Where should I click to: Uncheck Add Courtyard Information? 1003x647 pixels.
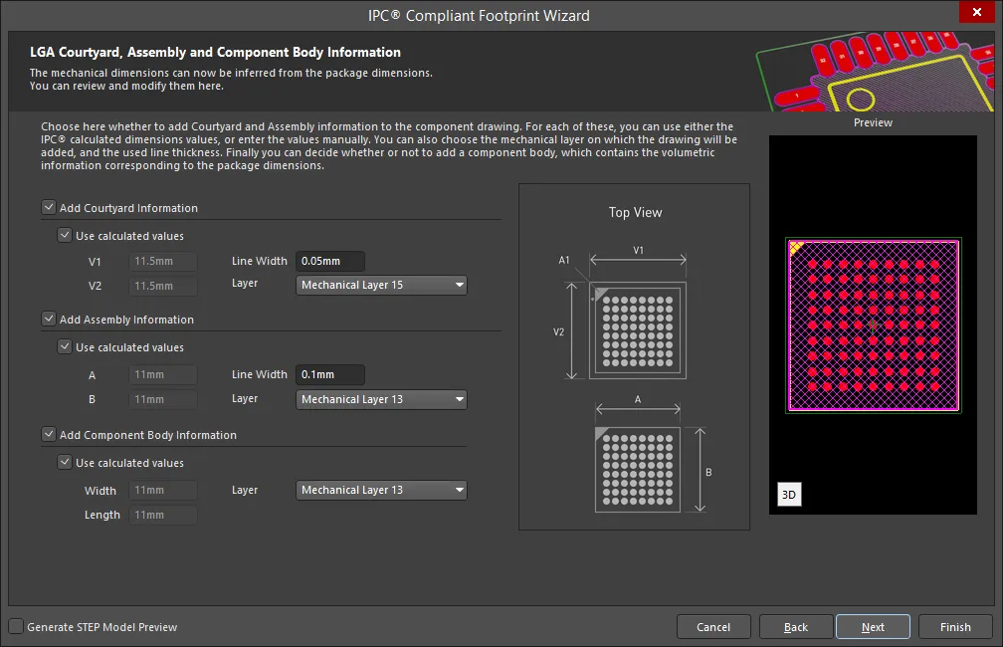click(49, 207)
